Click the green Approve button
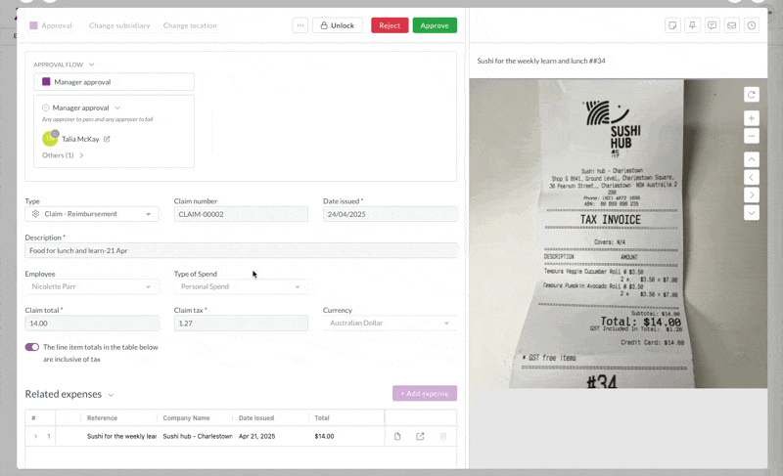Viewport: 783px width, 476px height. (x=435, y=25)
